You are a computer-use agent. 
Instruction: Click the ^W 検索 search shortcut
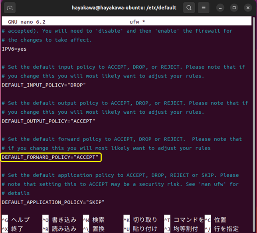(94, 220)
